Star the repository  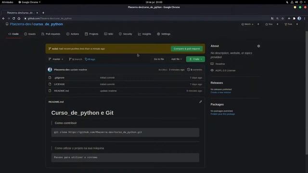(x=269, y=24)
